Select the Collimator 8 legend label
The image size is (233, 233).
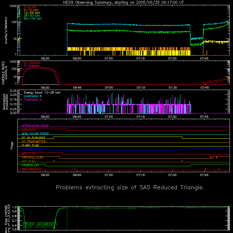33,96
